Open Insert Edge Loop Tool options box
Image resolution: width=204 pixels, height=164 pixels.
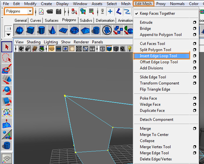[195, 56]
